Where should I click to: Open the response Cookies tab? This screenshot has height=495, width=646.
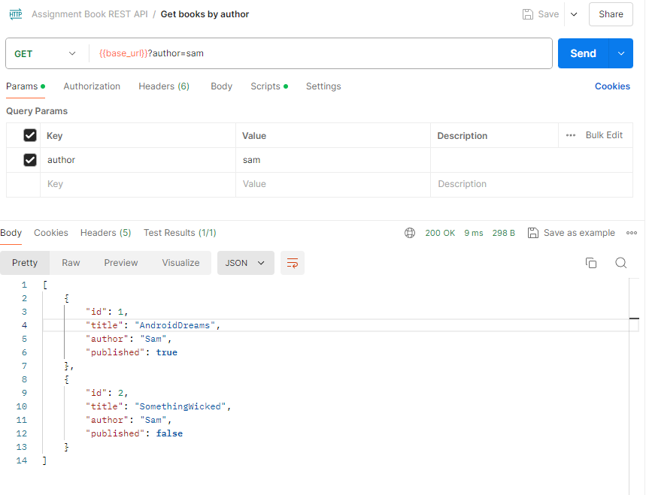(51, 233)
